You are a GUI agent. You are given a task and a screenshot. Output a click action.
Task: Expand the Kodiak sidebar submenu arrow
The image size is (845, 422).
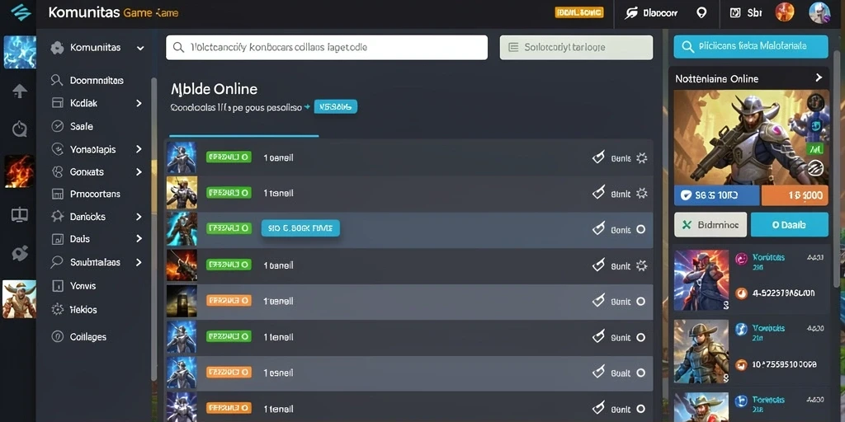tap(139, 103)
